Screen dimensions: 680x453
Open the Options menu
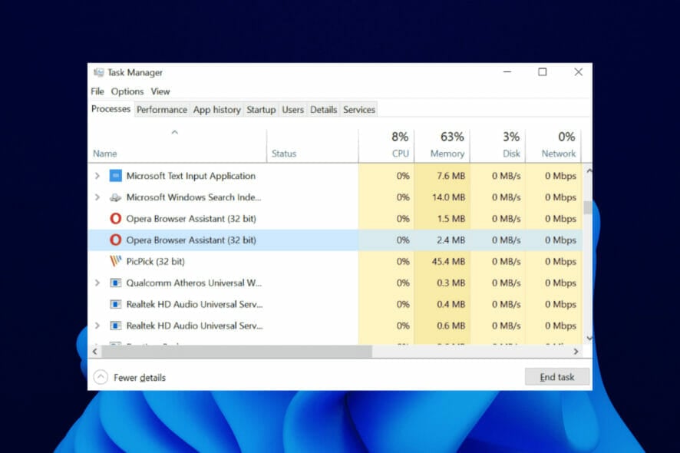127,91
